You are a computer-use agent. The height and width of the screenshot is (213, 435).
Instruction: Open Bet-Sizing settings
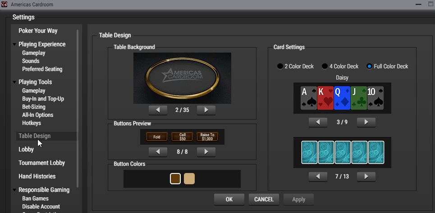pyautogui.click(x=33, y=106)
